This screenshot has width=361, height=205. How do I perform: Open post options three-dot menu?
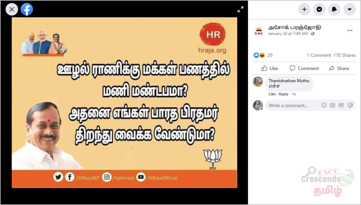(x=350, y=31)
